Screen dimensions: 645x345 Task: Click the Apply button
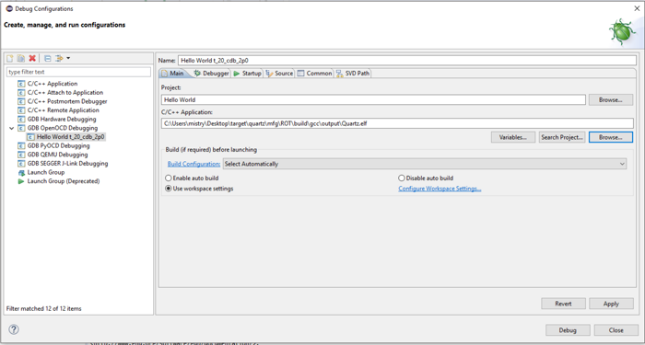coord(611,304)
